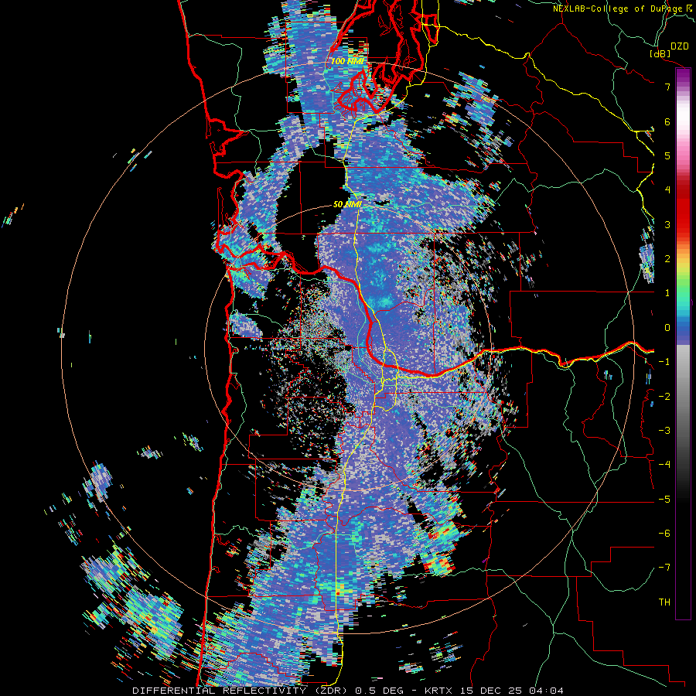The image size is (696, 696).
Task: Click the 100 NMI range ring label
Action: 347,61
